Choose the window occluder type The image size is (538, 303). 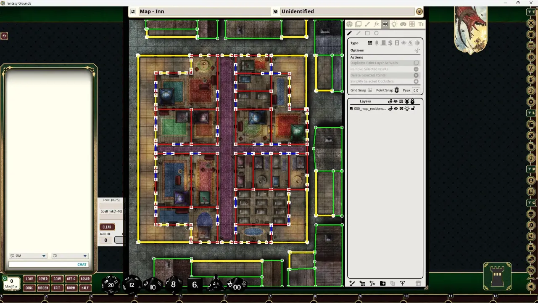point(397,43)
